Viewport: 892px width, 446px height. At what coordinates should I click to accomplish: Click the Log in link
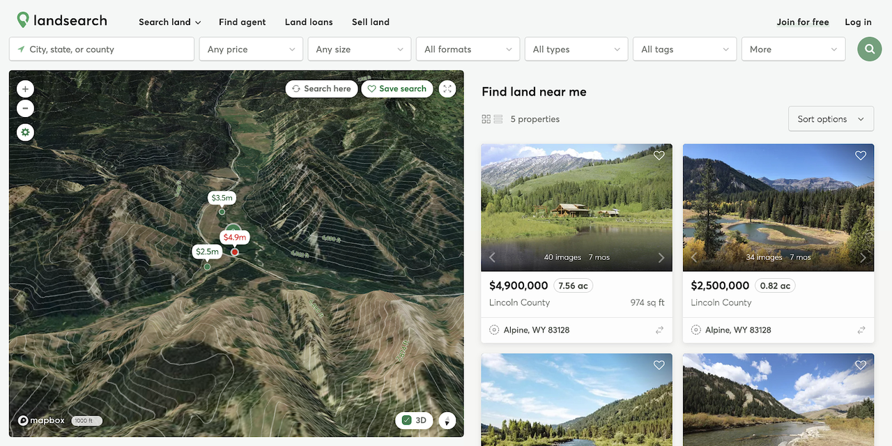click(x=858, y=22)
